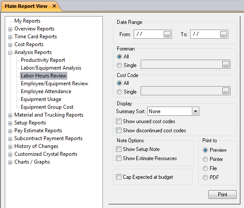Select Labor/Equipment Analysis report

(51, 68)
